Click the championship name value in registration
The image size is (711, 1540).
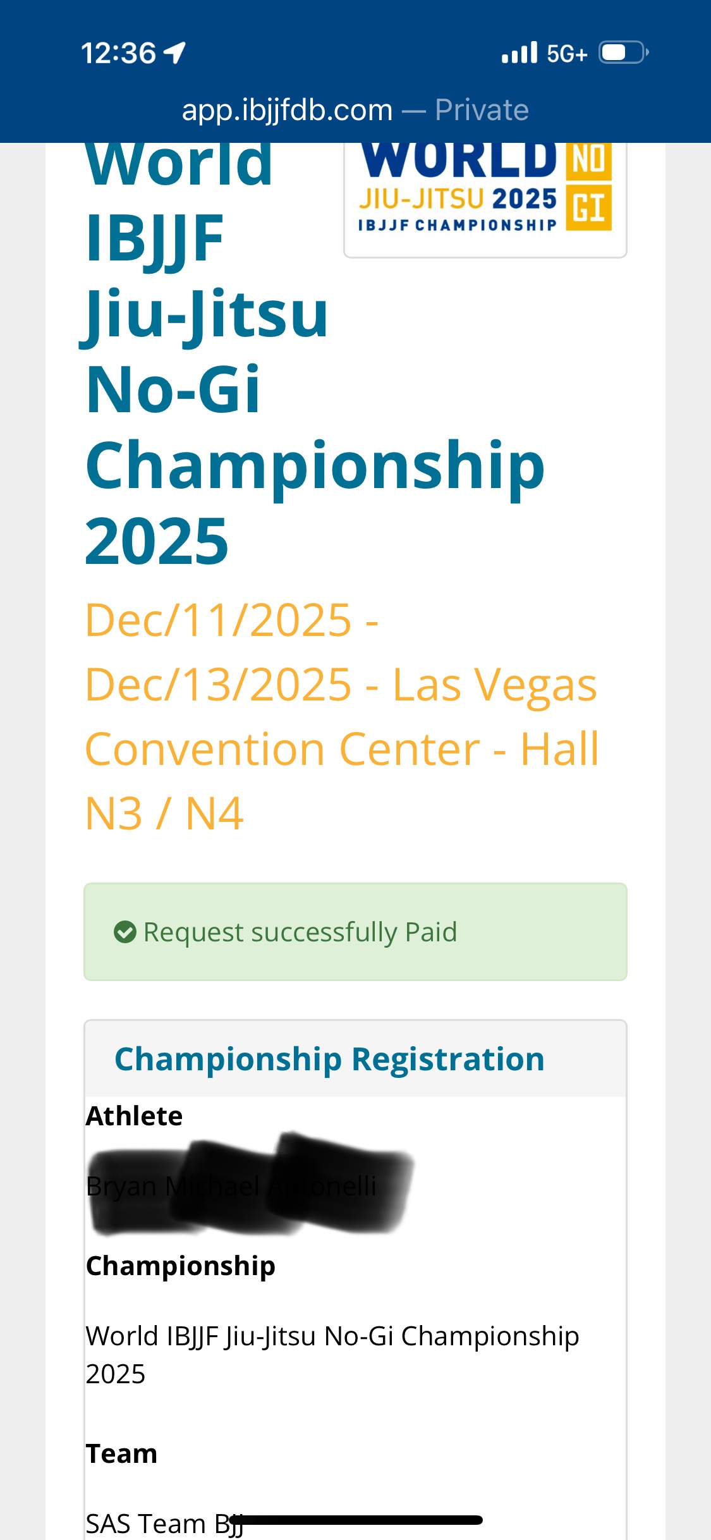pos(332,1354)
